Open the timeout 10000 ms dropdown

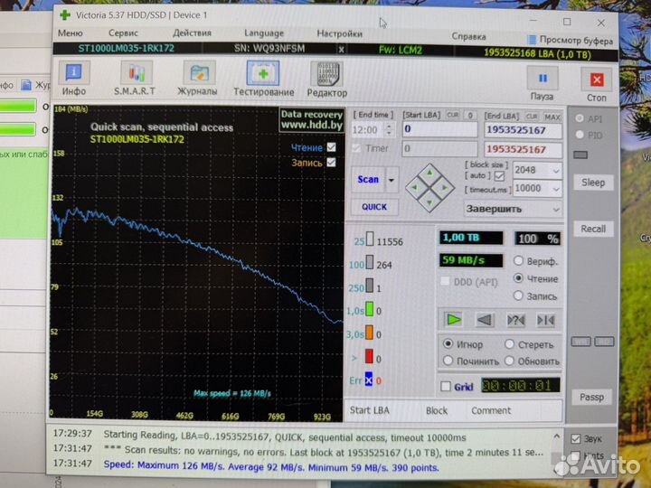click(x=555, y=188)
